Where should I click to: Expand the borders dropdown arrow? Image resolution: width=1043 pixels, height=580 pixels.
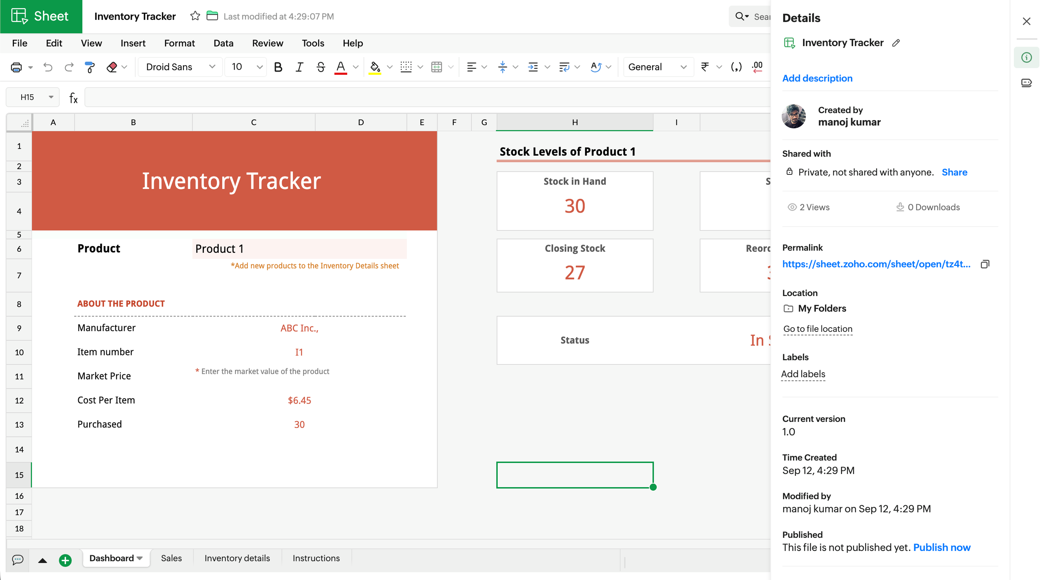420,67
